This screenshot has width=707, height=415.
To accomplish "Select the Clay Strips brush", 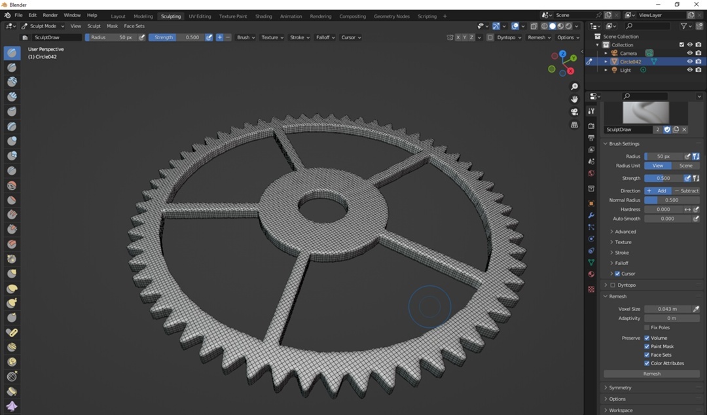I will pyautogui.click(x=12, y=96).
